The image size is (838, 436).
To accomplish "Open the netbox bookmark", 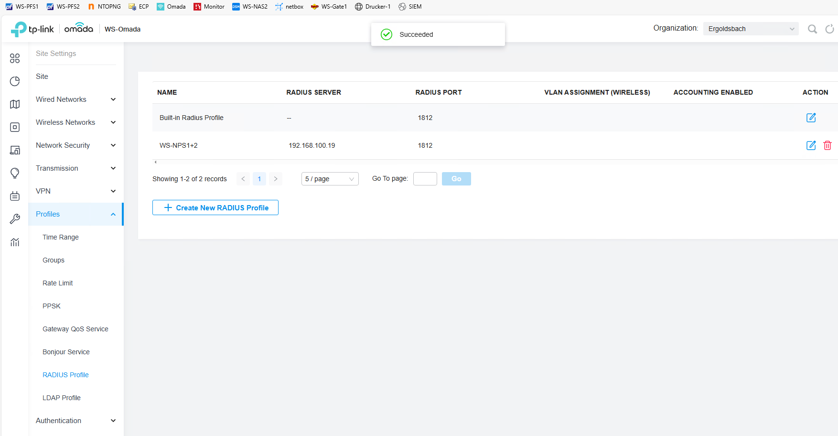I will point(289,7).
